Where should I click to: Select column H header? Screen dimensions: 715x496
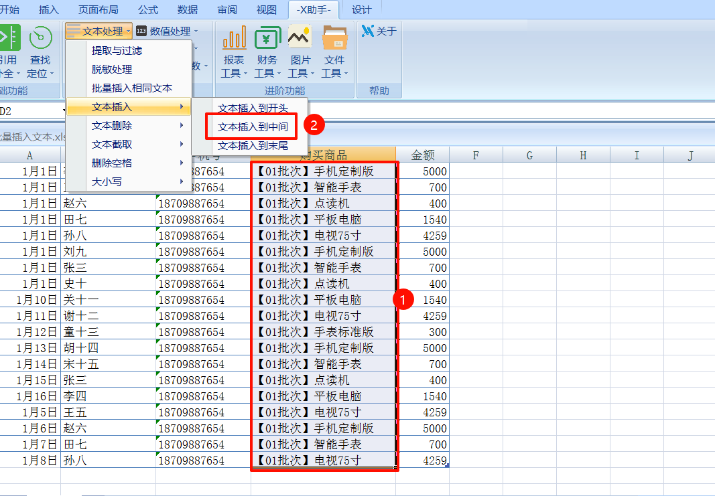583,155
